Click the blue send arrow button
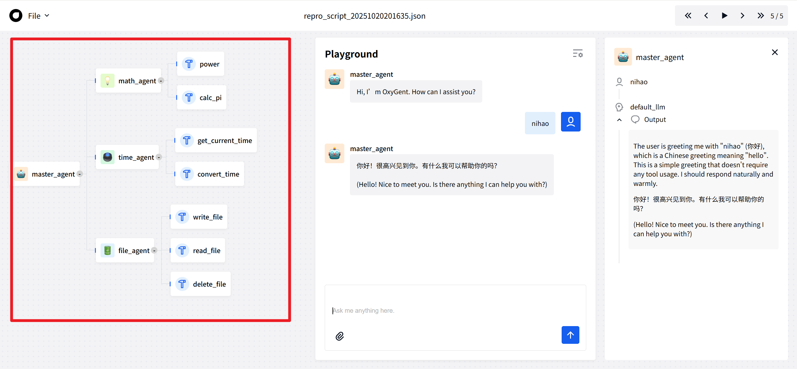The image size is (797, 369). pyautogui.click(x=570, y=335)
